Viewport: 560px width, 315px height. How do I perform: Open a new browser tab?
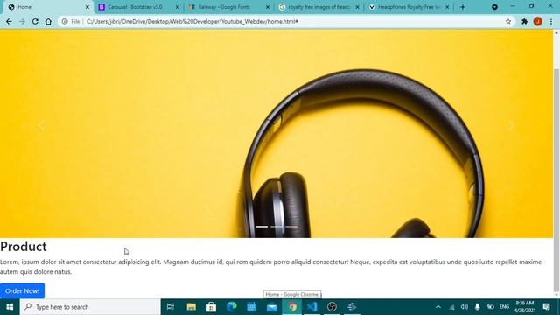click(x=463, y=7)
